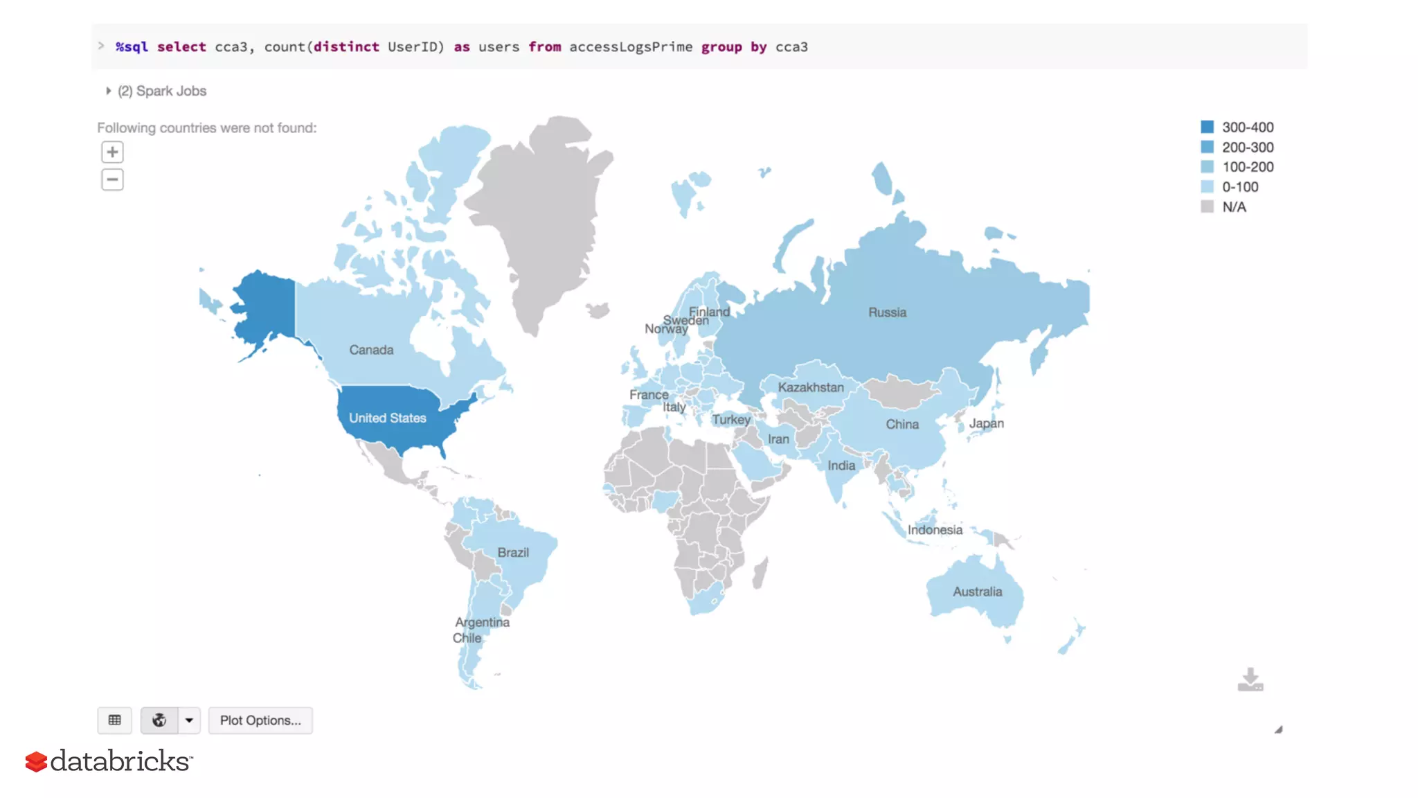This screenshot has height=798, width=1418.
Task: Download results with the download icon
Action: pos(1250,680)
